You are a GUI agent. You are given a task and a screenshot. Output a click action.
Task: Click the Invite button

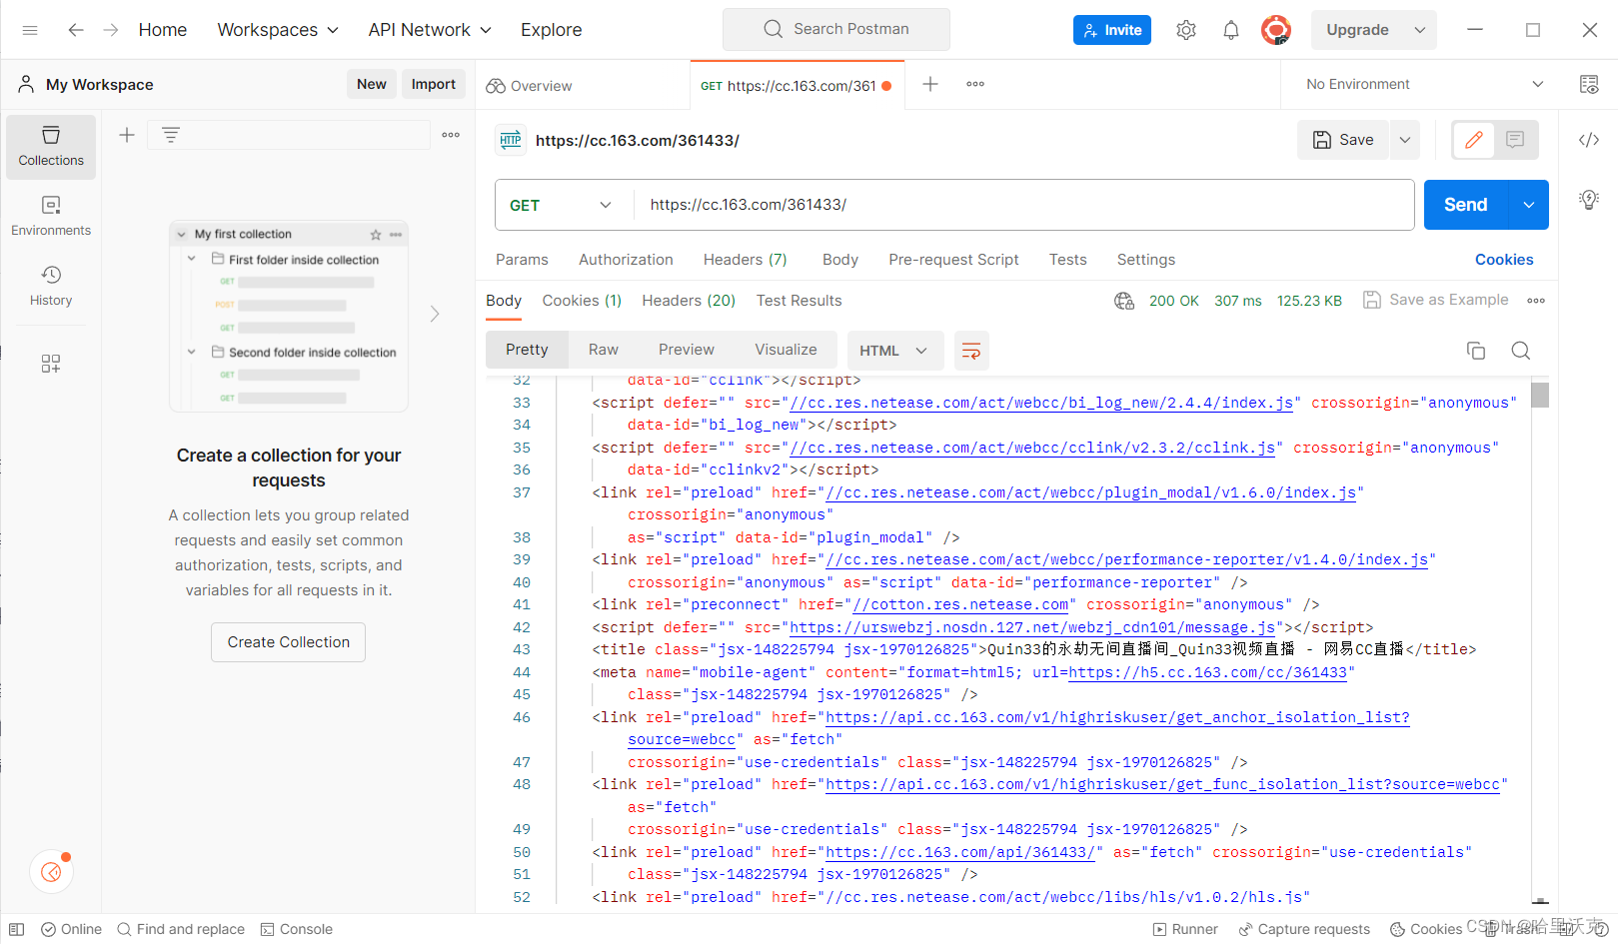pyautogui.click(x=1112, y=30)
